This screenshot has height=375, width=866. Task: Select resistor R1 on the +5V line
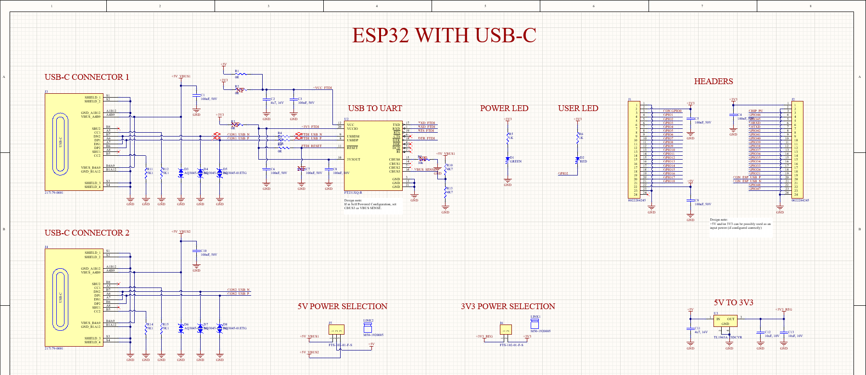[242, 74]
